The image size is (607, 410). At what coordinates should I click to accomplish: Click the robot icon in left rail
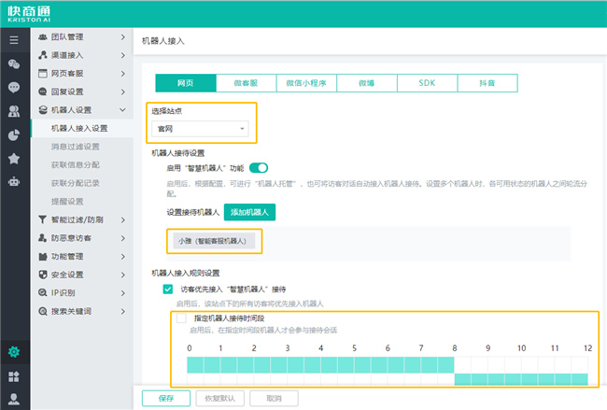pos(13,182)
